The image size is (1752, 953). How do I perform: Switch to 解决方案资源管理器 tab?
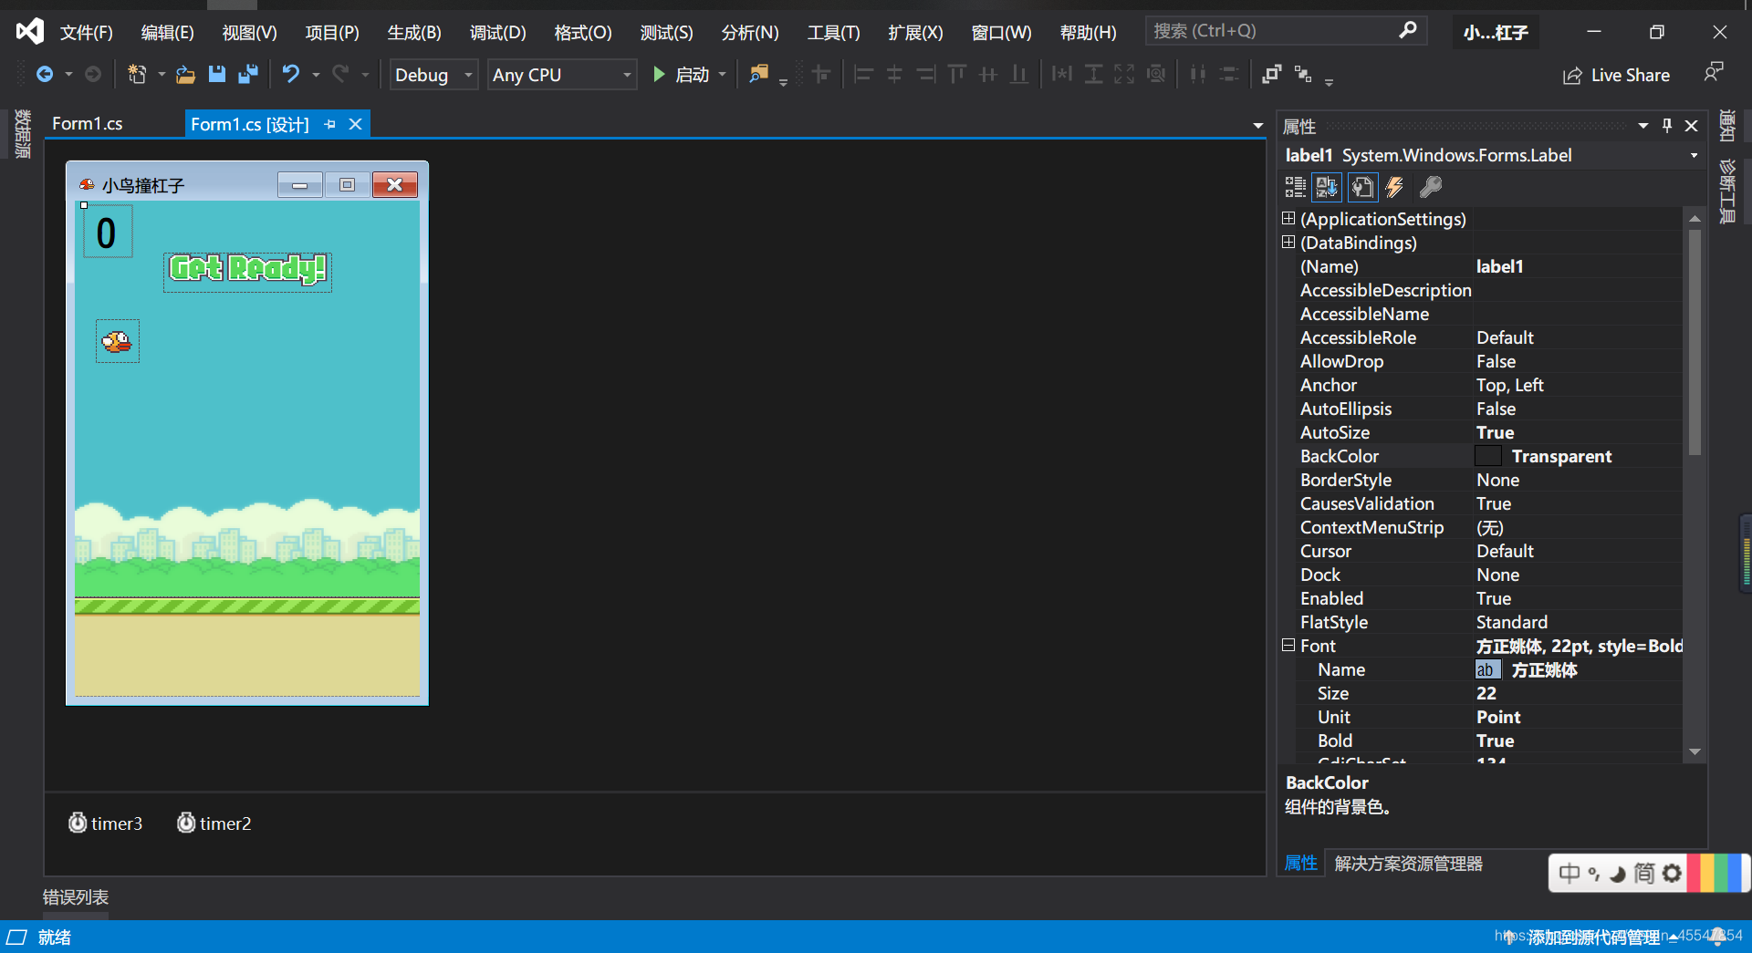point(1408,863)
